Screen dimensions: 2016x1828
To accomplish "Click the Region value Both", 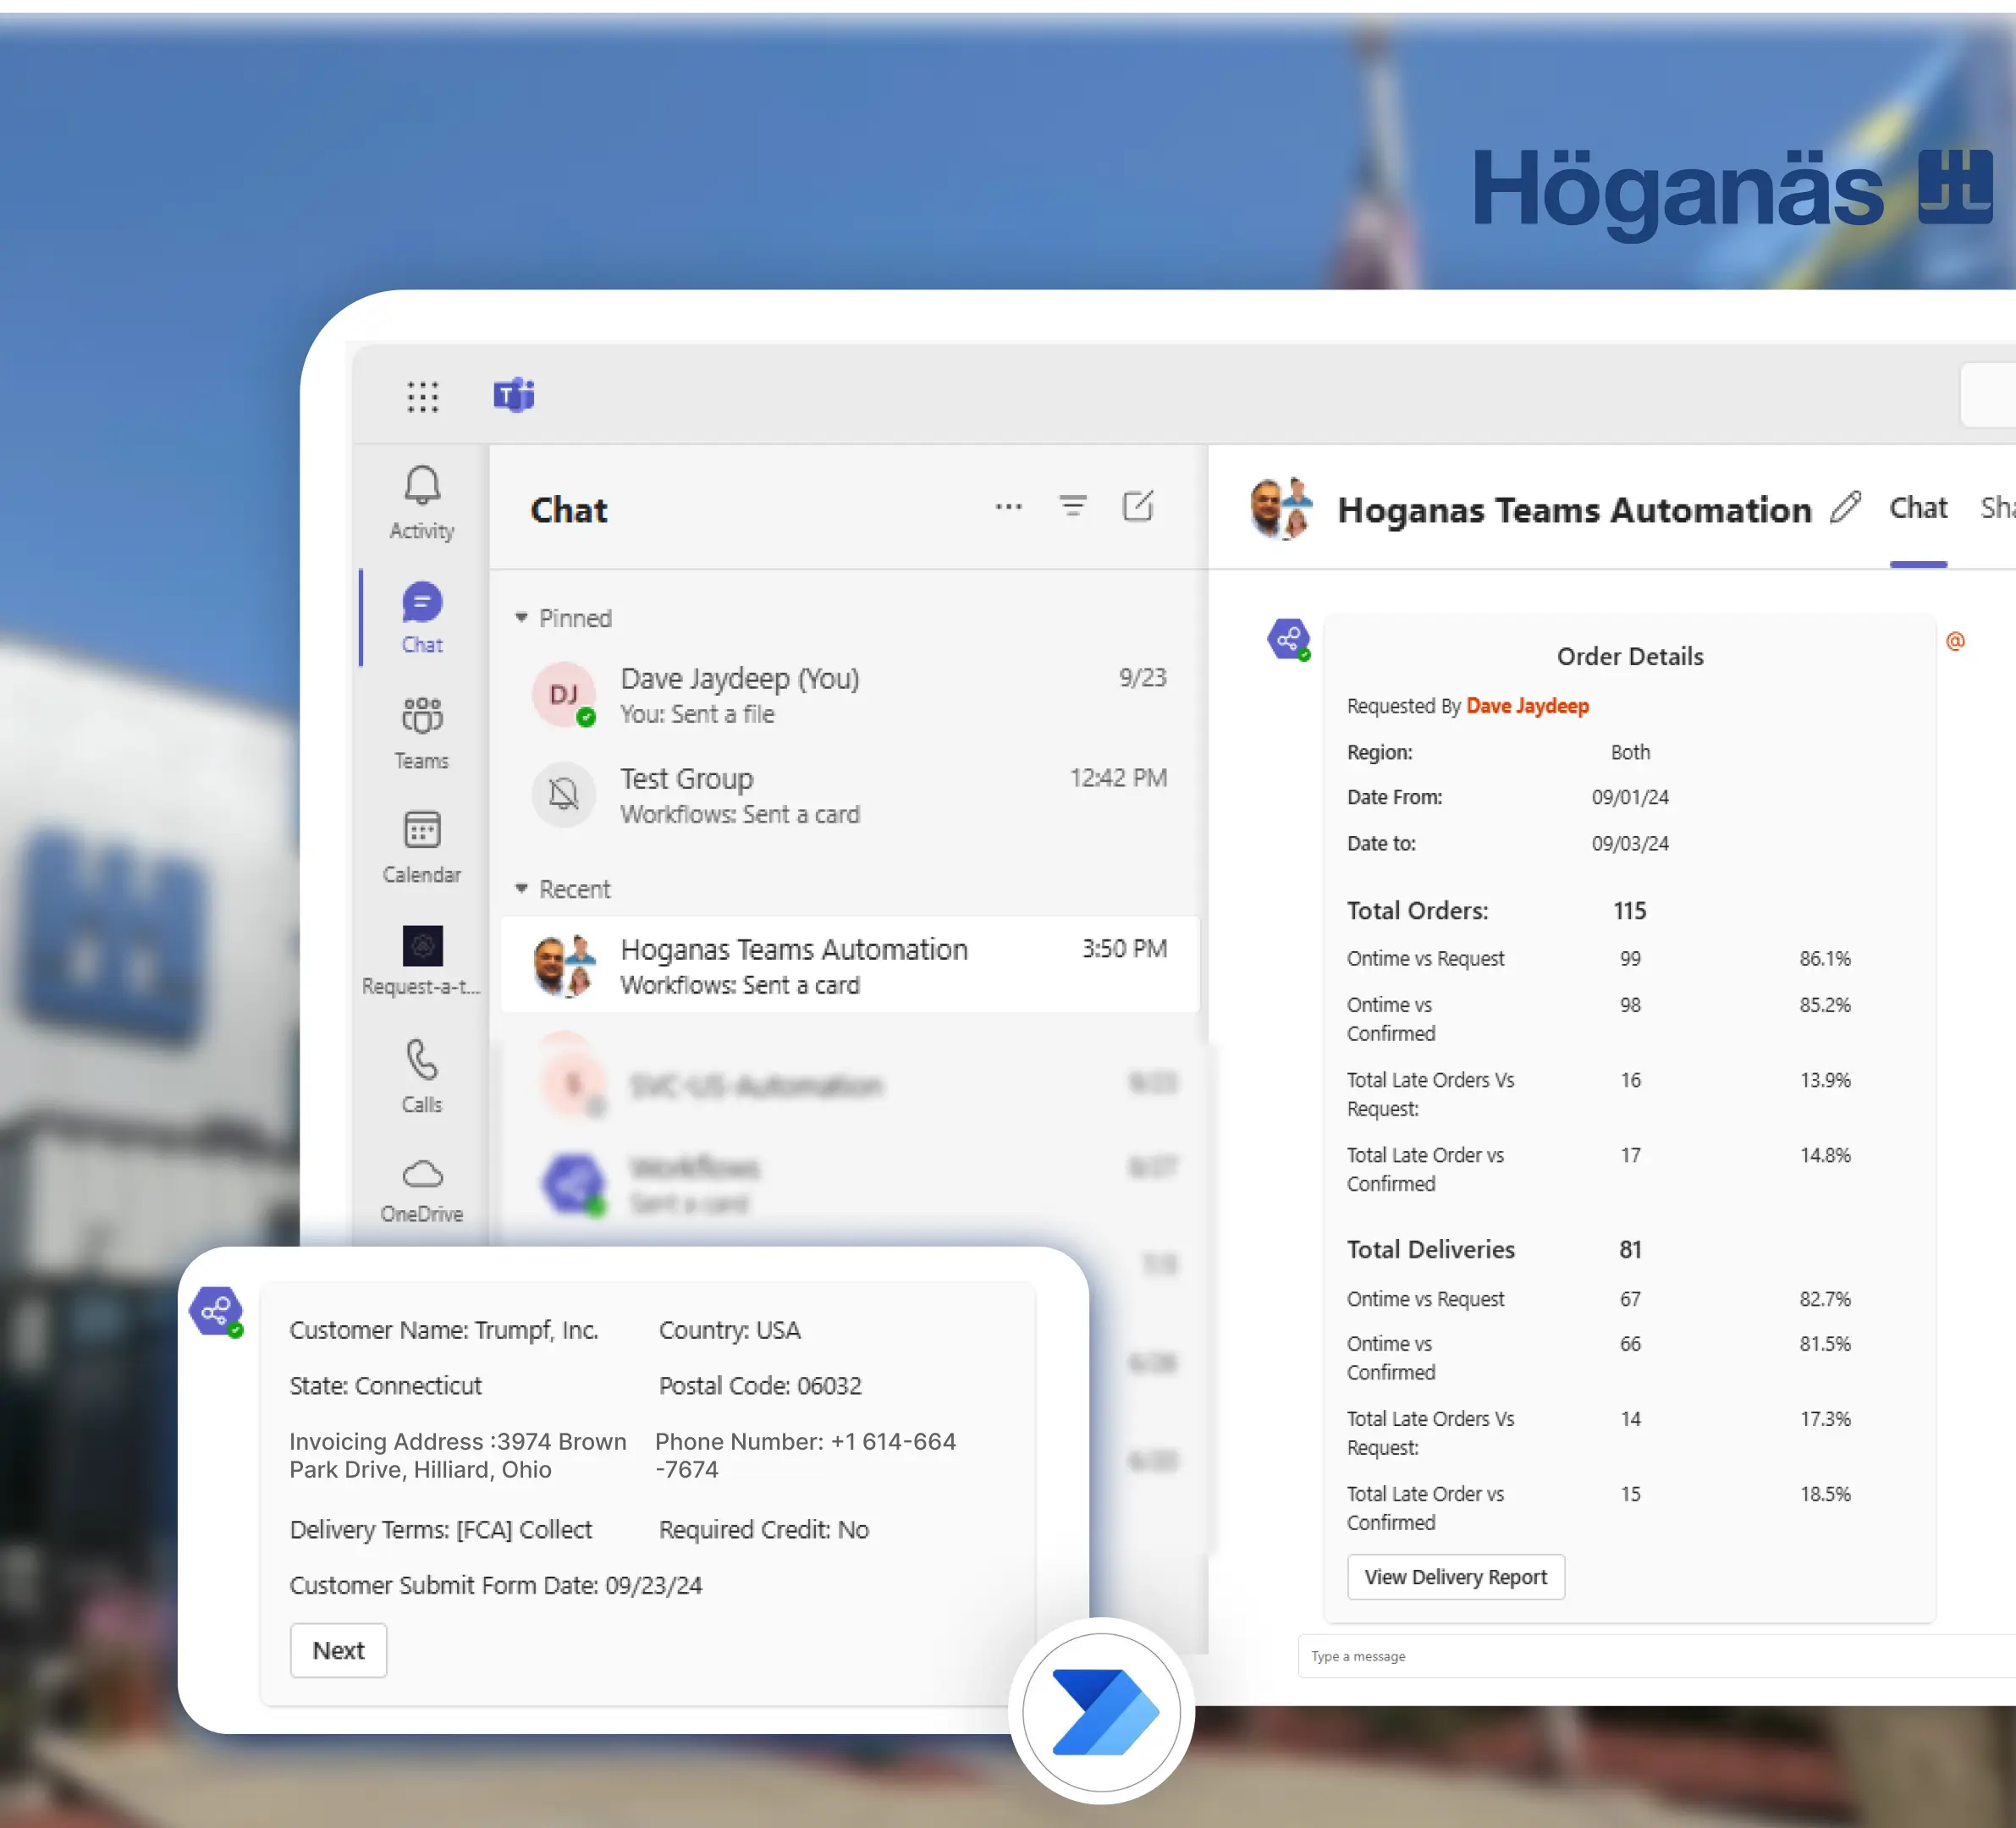I will point(1630,752).
